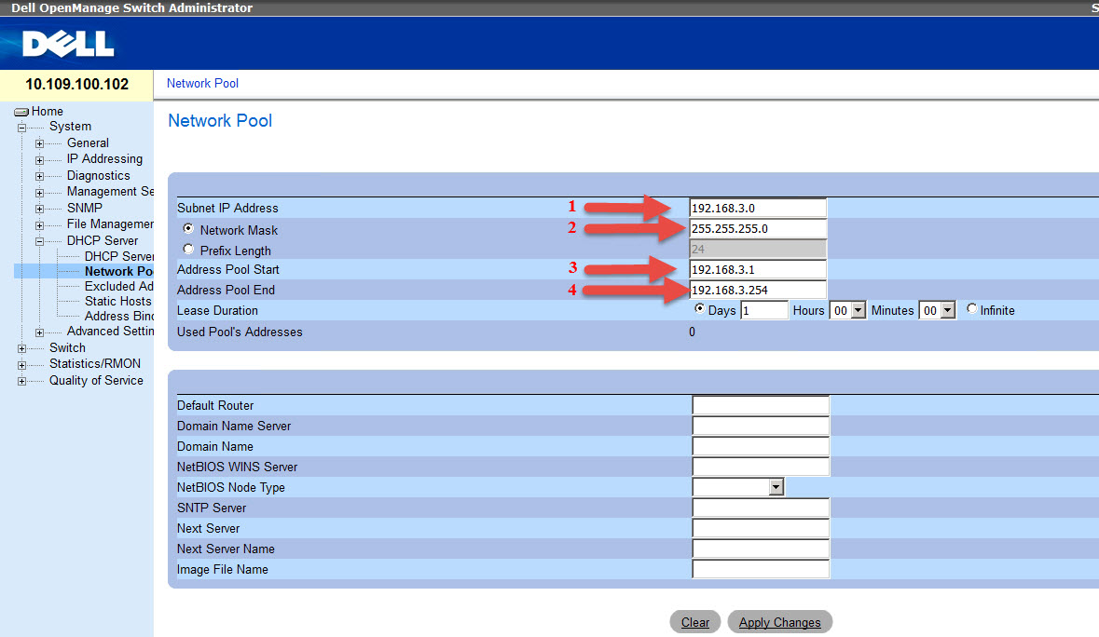Open the Network Pool breadcrumb link
Viewport: 1099px width, 637px height.
[x=202, y=83]
